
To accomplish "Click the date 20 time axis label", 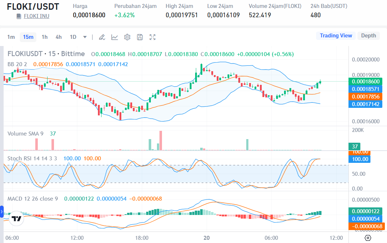I will coord(207,238).
